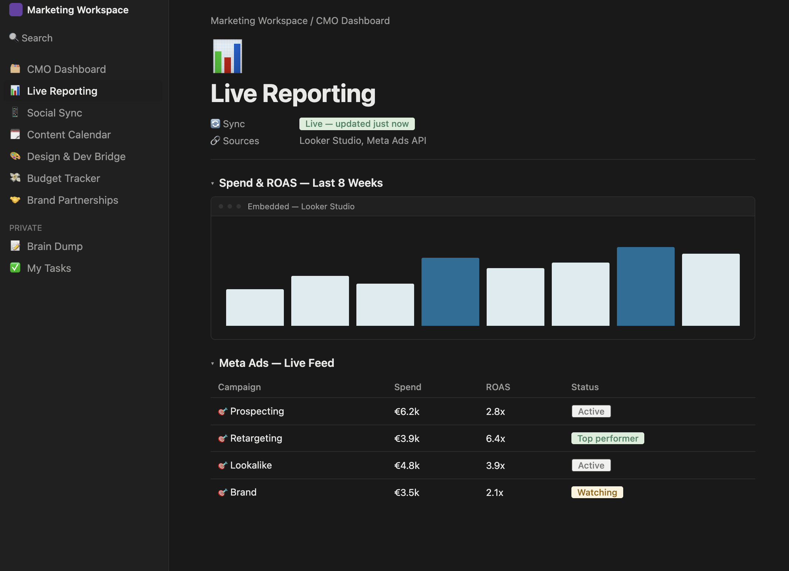The image size is (789, 571).
Task: Click the leftmost light chart bar
Action: click(x=255, y=307)
